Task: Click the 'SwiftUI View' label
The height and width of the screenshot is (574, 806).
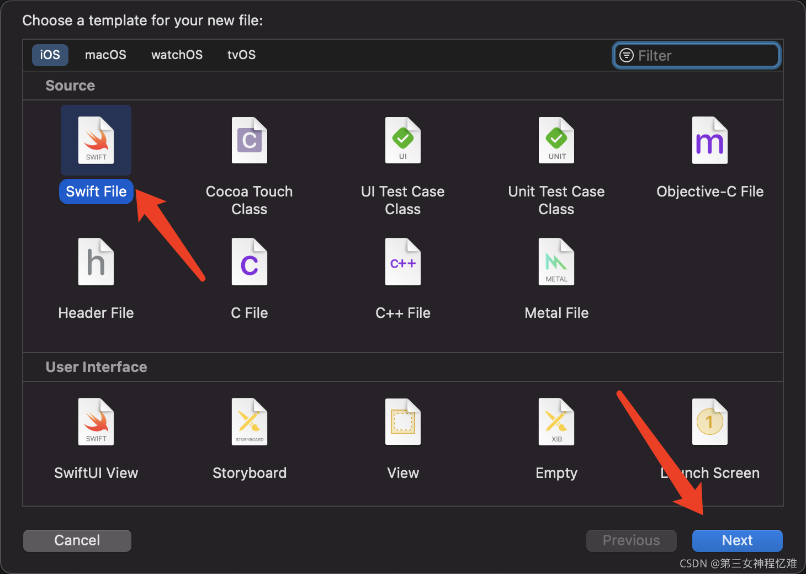Action: [96, 473]
